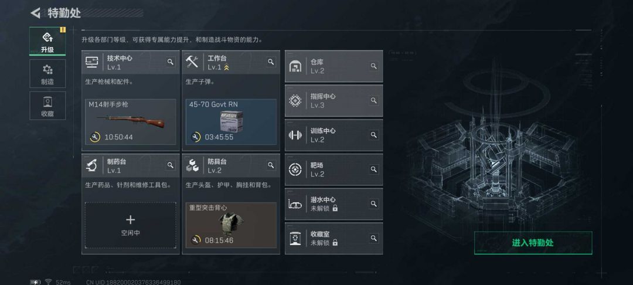Add production in idle 空闲中 slot
Image resolution: width=633 pixels, height=285 pixels.
(x=130, y=225)
